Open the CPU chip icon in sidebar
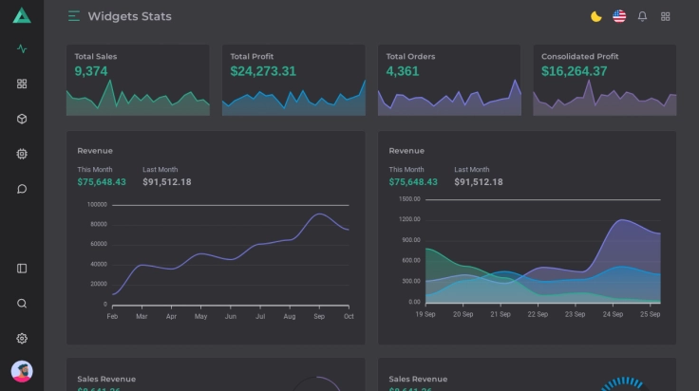The width and height of the screenshot is (699, 391). point(22,154)
